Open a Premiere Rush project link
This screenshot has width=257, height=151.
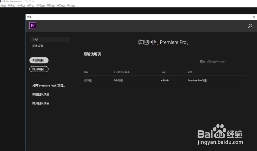tap(49, 86)
